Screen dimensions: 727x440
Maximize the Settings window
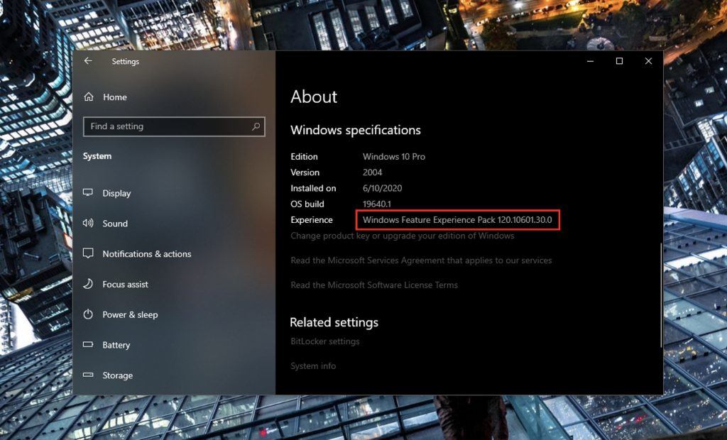619,61
